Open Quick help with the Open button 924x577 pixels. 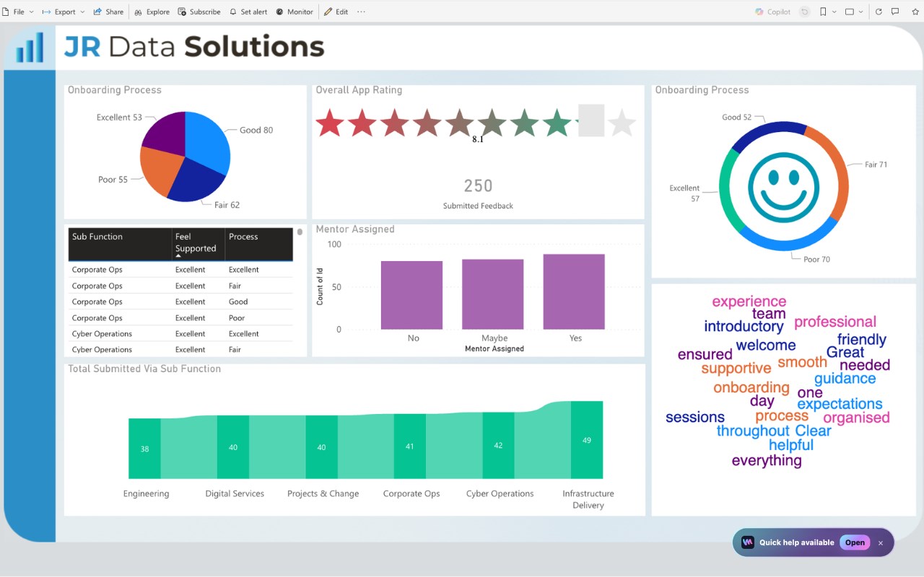pyautogui.click(x=855, y=542)
